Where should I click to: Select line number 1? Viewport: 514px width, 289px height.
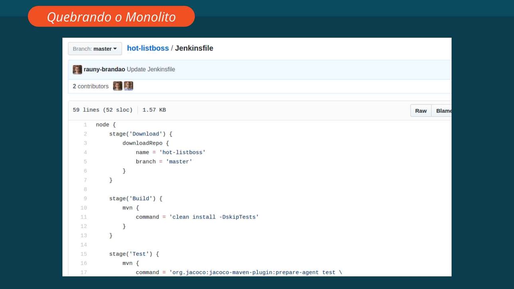(x=85, y=125)
